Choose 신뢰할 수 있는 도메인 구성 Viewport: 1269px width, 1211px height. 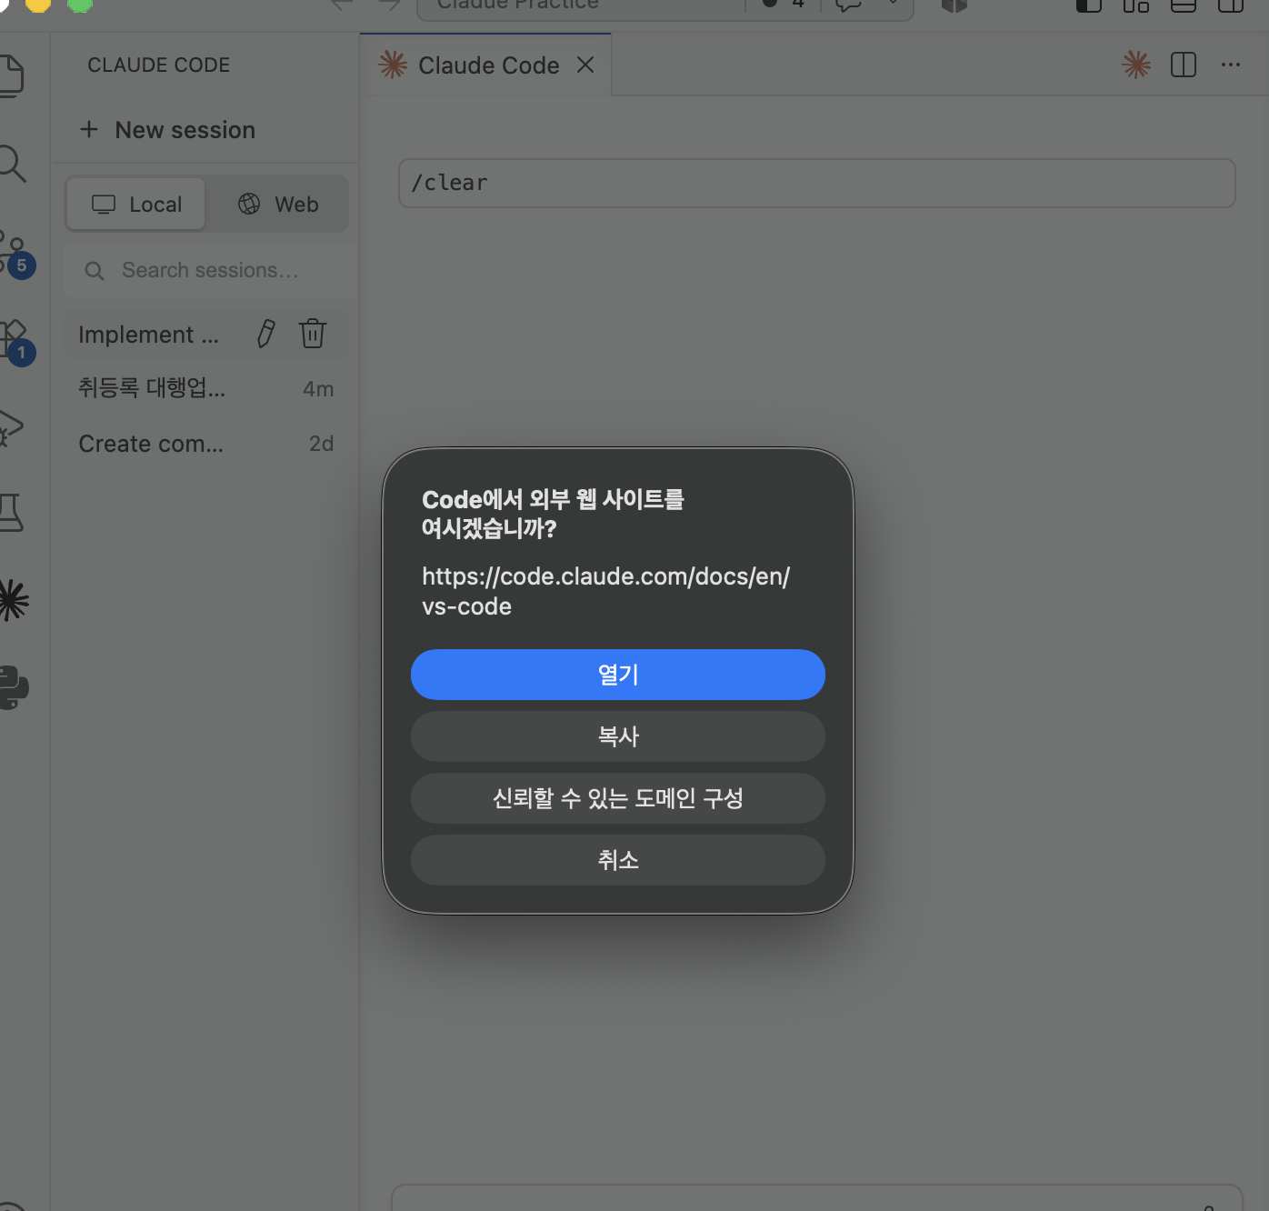pos(618,798)
